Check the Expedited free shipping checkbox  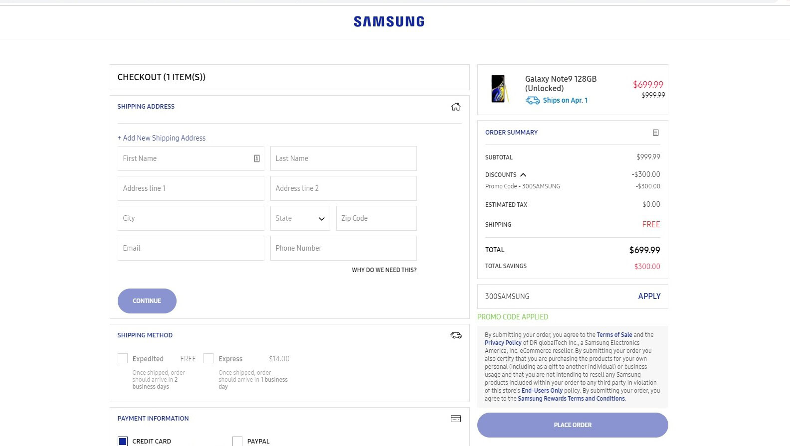click(123, 358)
